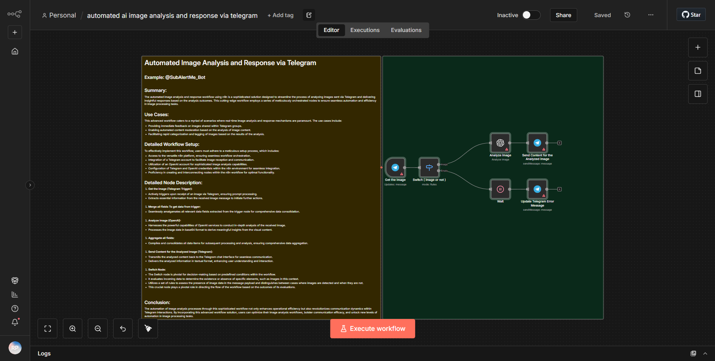Click the 'Summary:' heading in note
The width and height of the screenshot is (715, 361).
coord(155,90)
